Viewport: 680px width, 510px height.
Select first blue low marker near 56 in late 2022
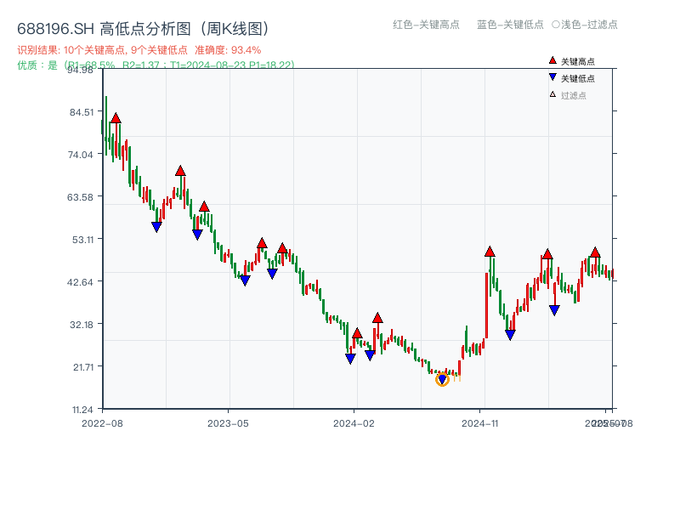pyautogui.click(x=156, y=227)
